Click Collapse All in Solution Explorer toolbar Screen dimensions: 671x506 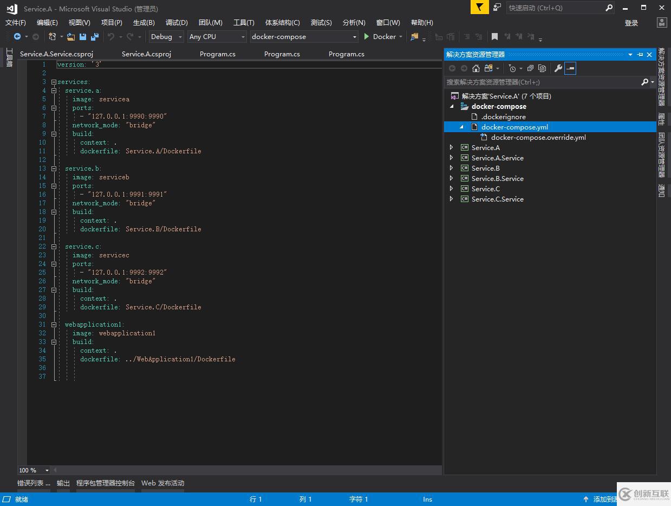click(530, 68)
